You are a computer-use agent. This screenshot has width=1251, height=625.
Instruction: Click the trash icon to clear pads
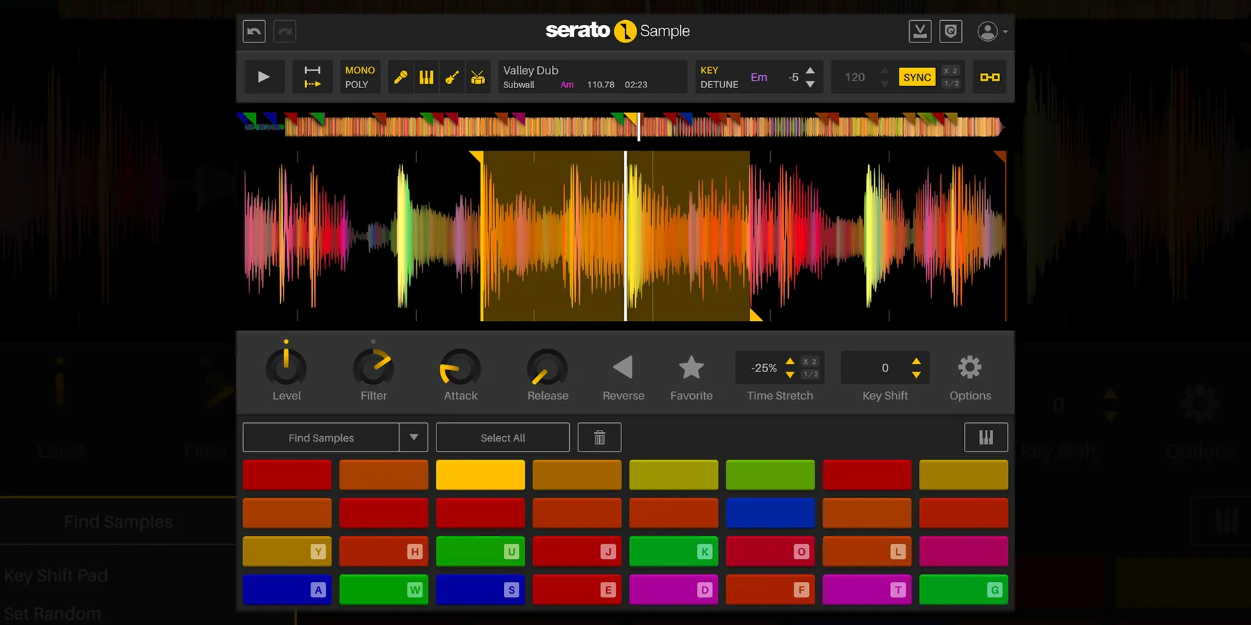tap(599, 437)
